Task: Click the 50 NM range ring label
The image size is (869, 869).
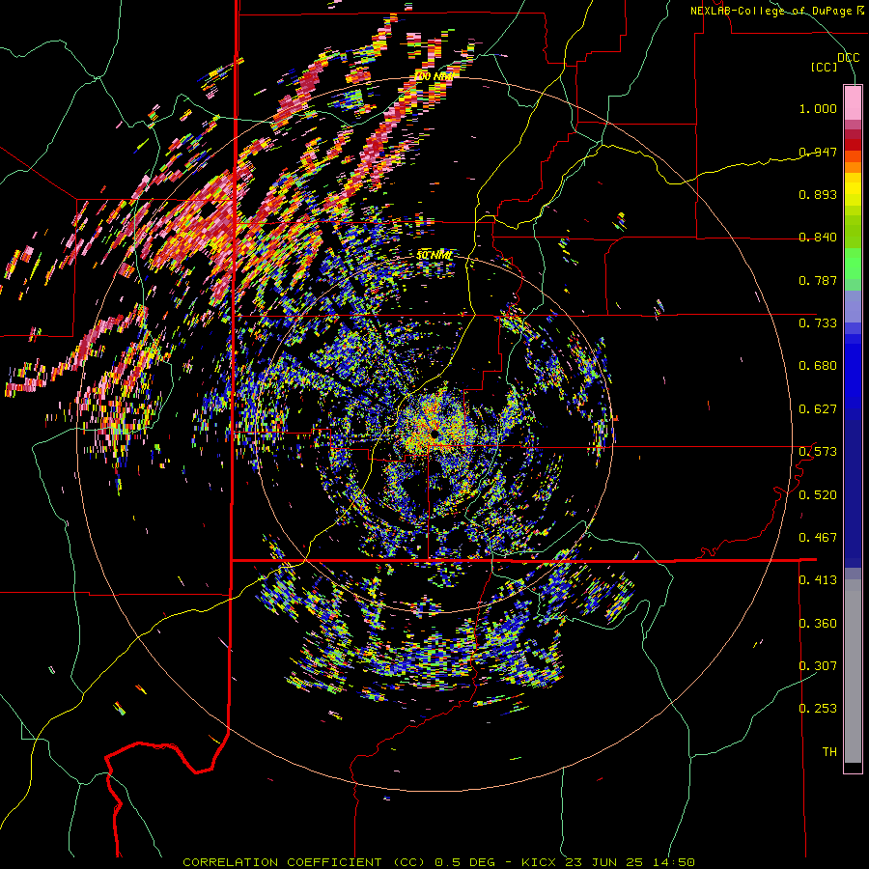Action: click(434, 256)
